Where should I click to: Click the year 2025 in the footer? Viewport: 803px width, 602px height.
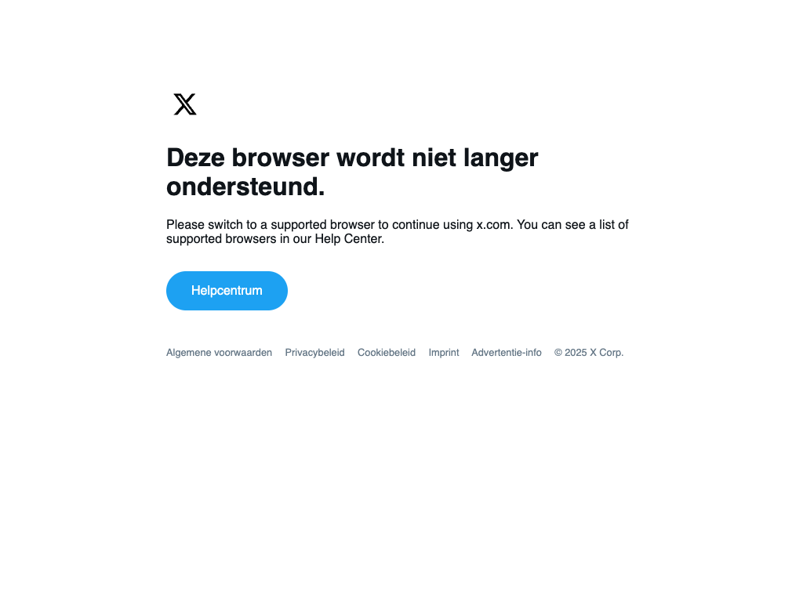pyautogui.click(x=576, y=353)
